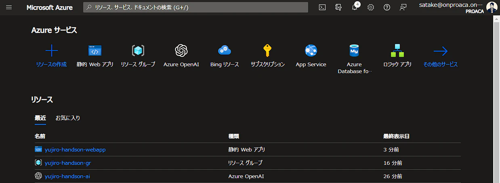The width and height of the screenshot is (500, 183).
Task: Click the Microsoft Azure home link
Action: [x=50, y=8]
